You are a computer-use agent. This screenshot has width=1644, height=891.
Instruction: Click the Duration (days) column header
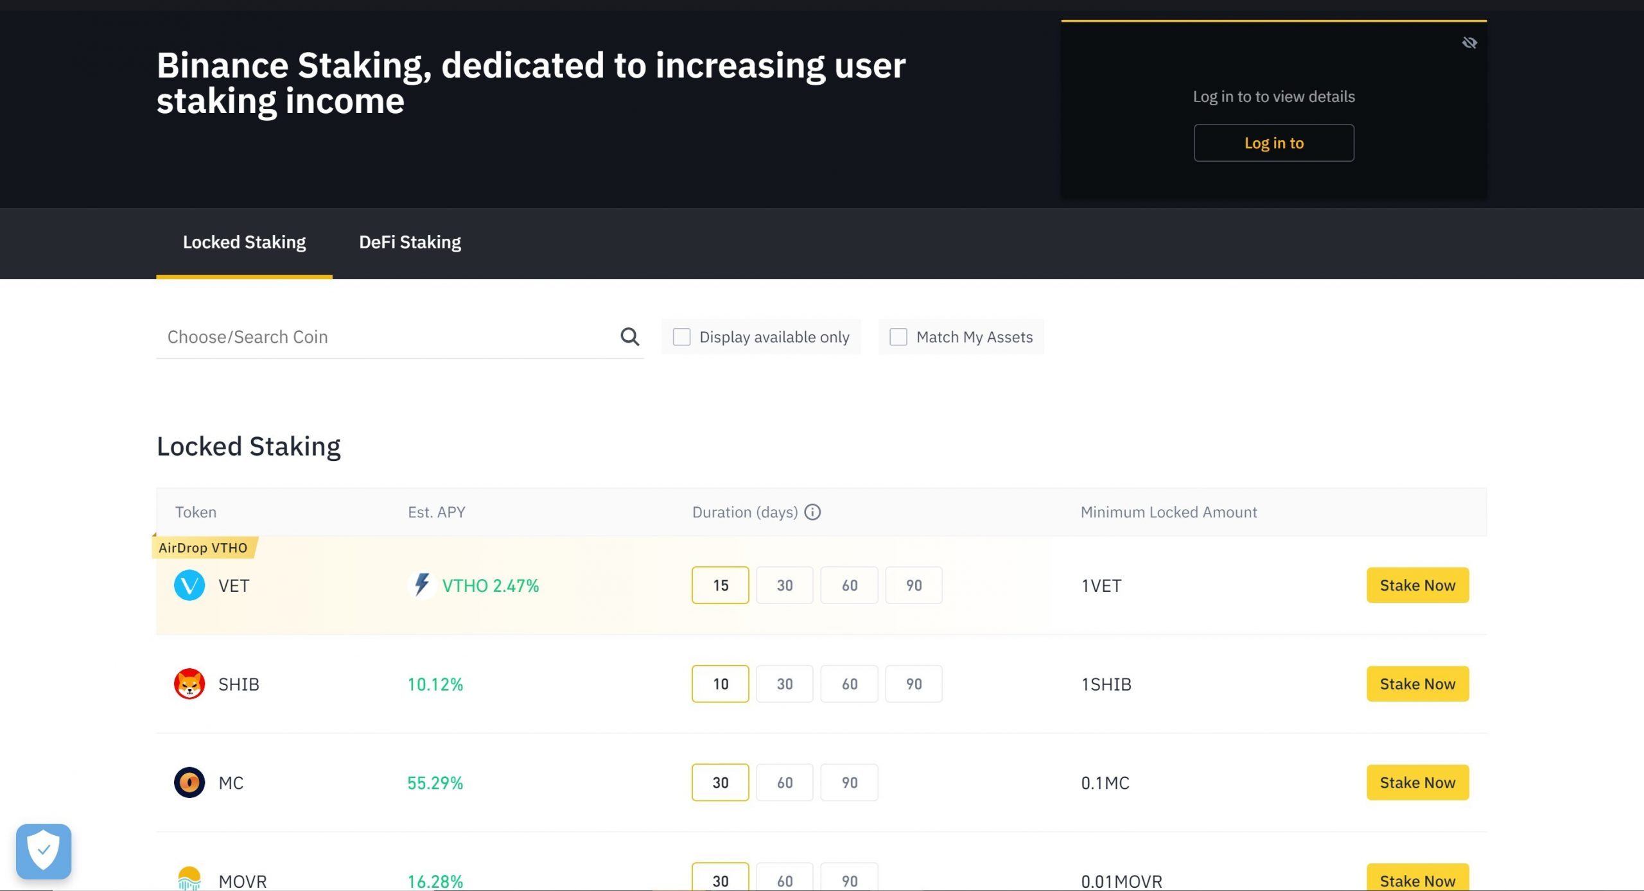point(745,512)
